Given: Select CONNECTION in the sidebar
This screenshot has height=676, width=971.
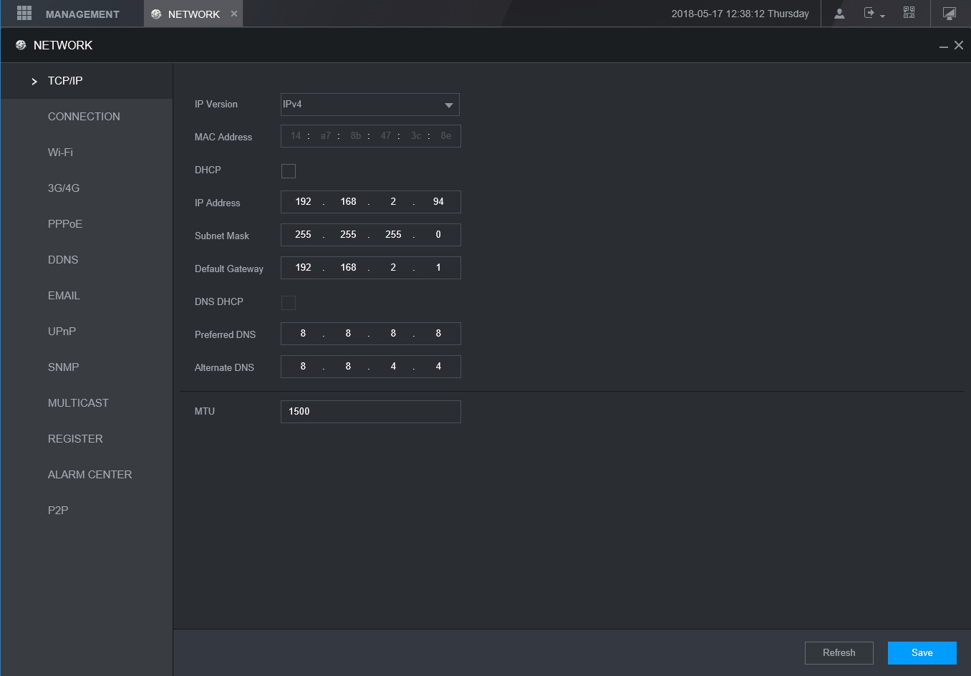Looking at the screenshot, I should [x=84, y=117].
